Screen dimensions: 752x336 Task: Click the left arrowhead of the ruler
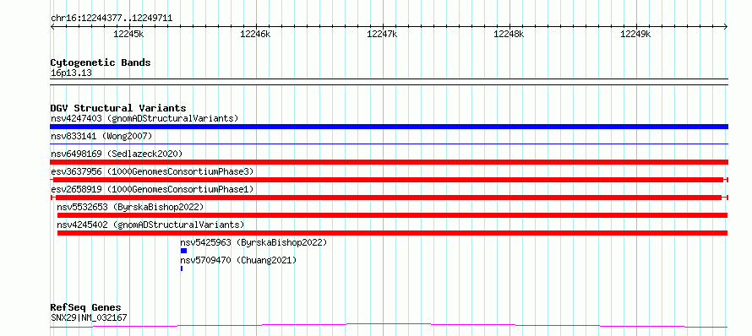(52, 27)
